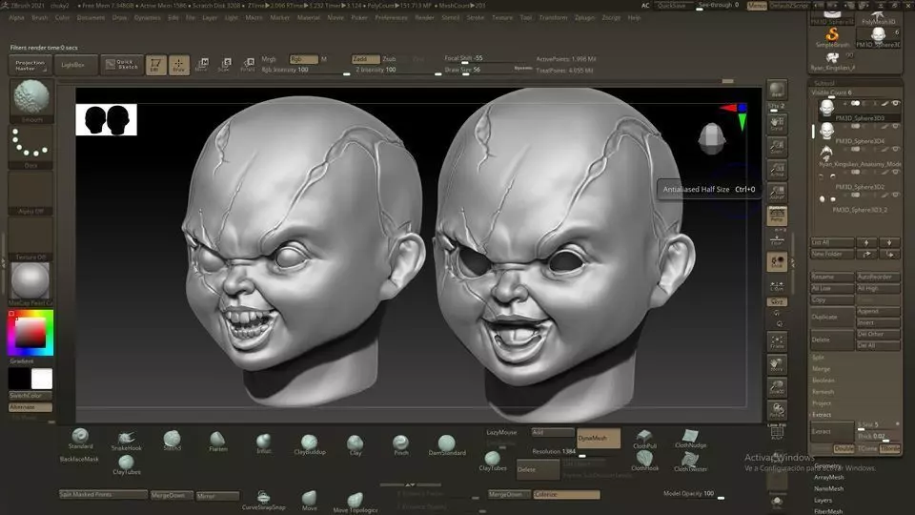Click the Local symmetry icon
915x515 pixels.
[x=777, y=285]
